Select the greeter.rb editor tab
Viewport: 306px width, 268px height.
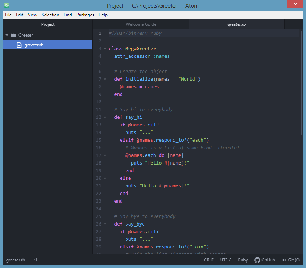236,24
